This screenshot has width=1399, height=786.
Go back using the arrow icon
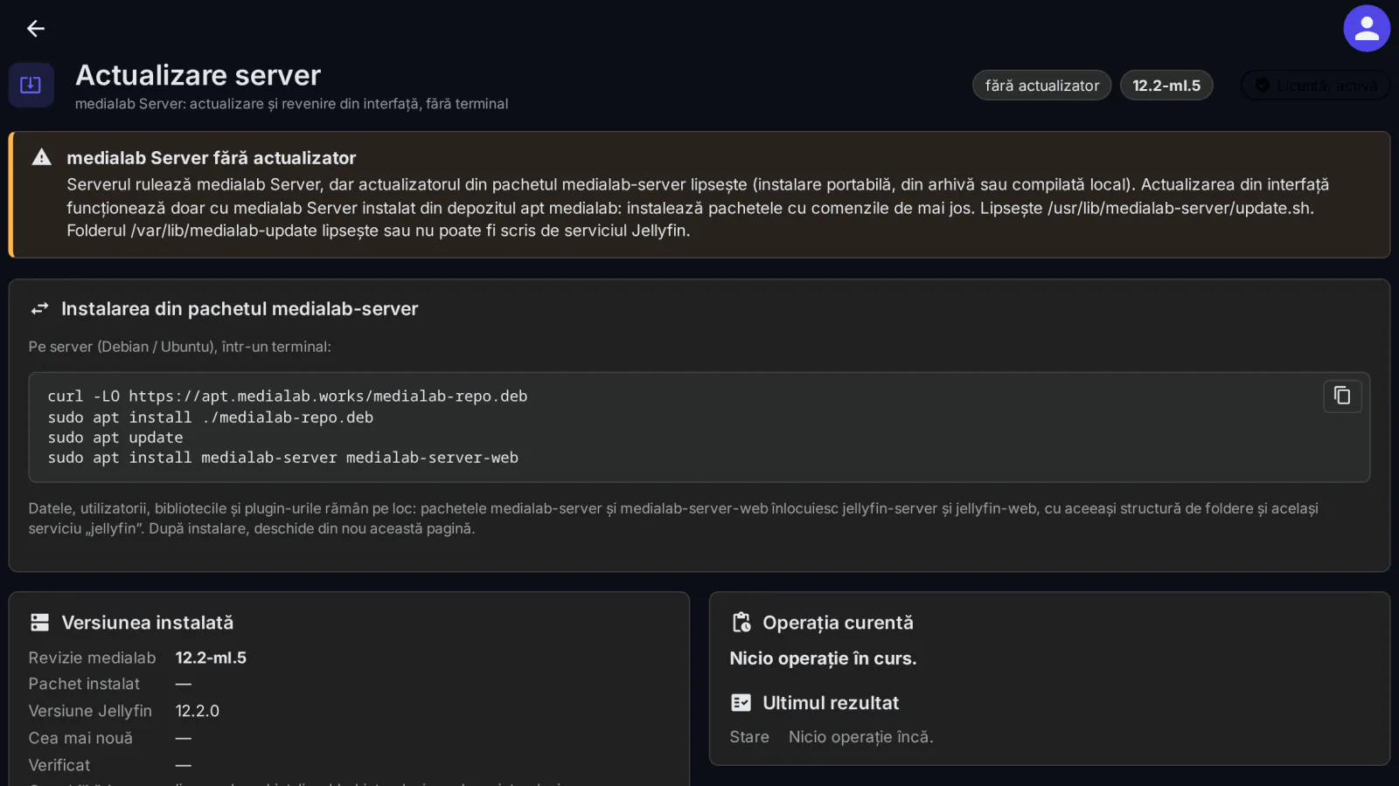click(x=35, y=29)
